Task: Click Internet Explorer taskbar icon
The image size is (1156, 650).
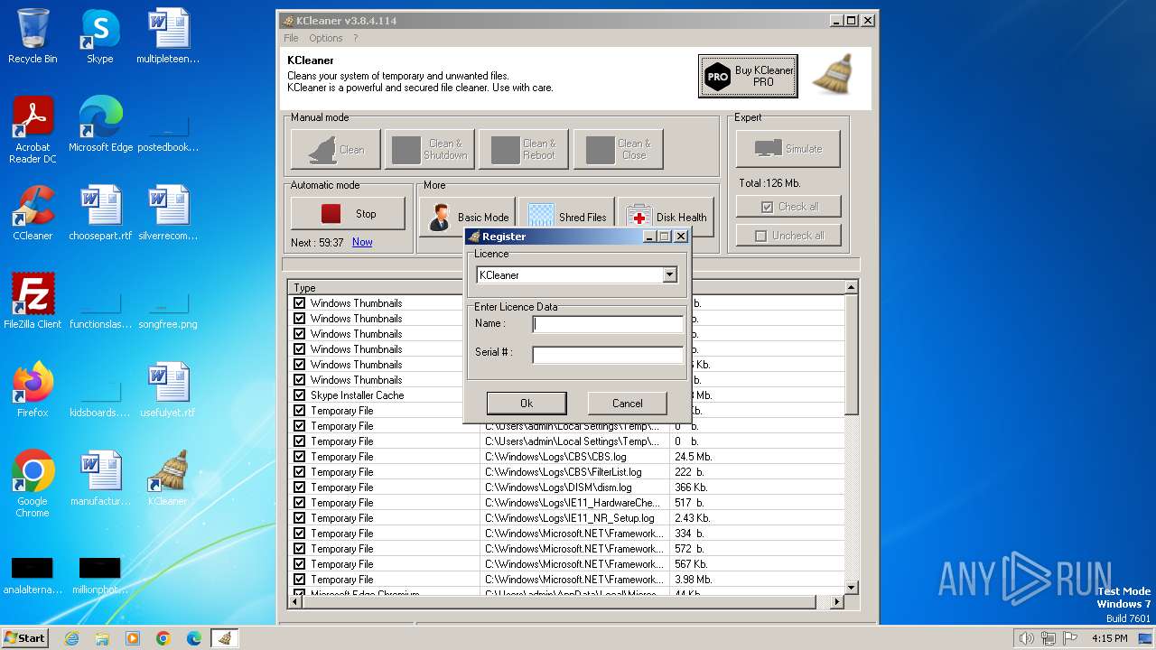Action: [71, 638]
